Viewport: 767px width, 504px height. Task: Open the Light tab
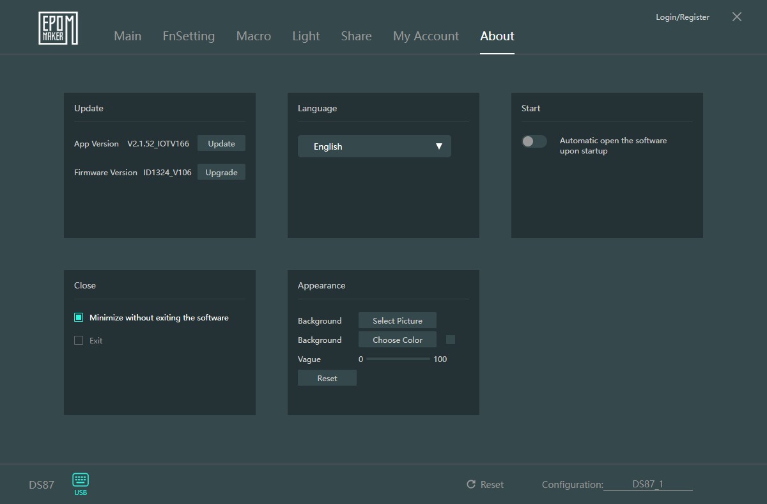306,36
